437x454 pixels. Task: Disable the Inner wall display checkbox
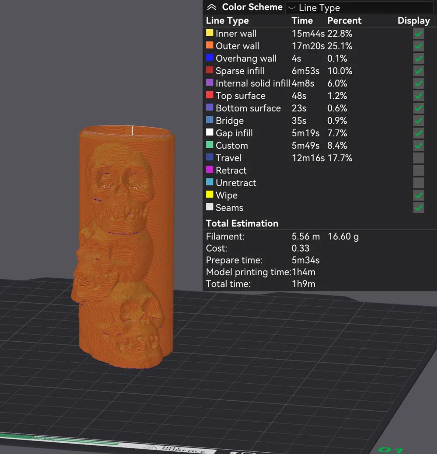click(418, 33)
